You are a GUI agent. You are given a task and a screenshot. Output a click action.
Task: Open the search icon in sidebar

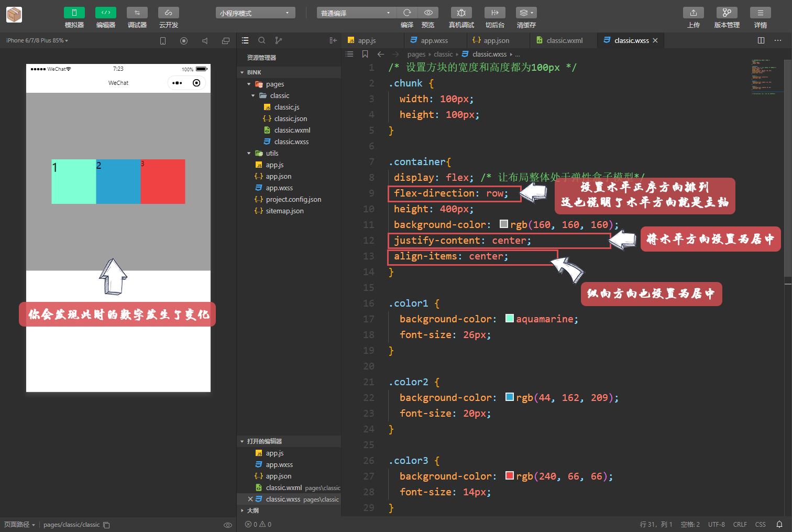(262, 40)
